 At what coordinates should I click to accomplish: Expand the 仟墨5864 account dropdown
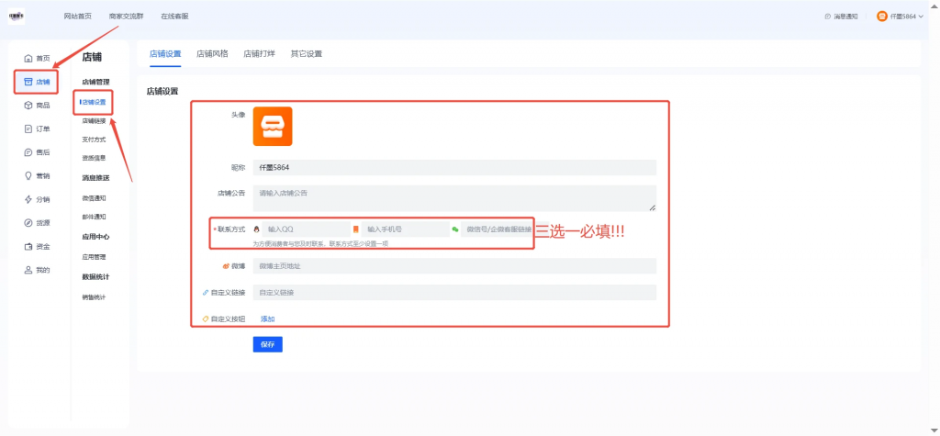900,17
